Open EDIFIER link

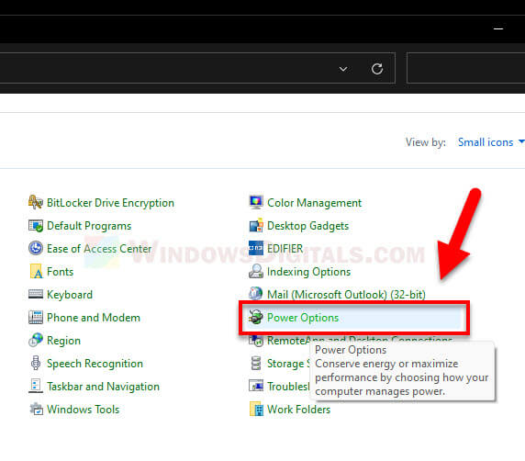tap(285, 249)
